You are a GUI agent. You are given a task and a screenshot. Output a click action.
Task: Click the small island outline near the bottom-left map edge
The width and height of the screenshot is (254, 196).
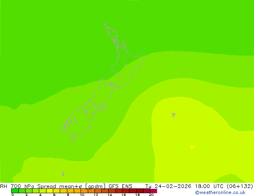coord(63,174)
